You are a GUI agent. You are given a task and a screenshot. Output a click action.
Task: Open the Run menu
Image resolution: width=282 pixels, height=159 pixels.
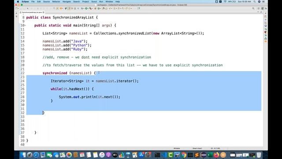coord(101,2)
